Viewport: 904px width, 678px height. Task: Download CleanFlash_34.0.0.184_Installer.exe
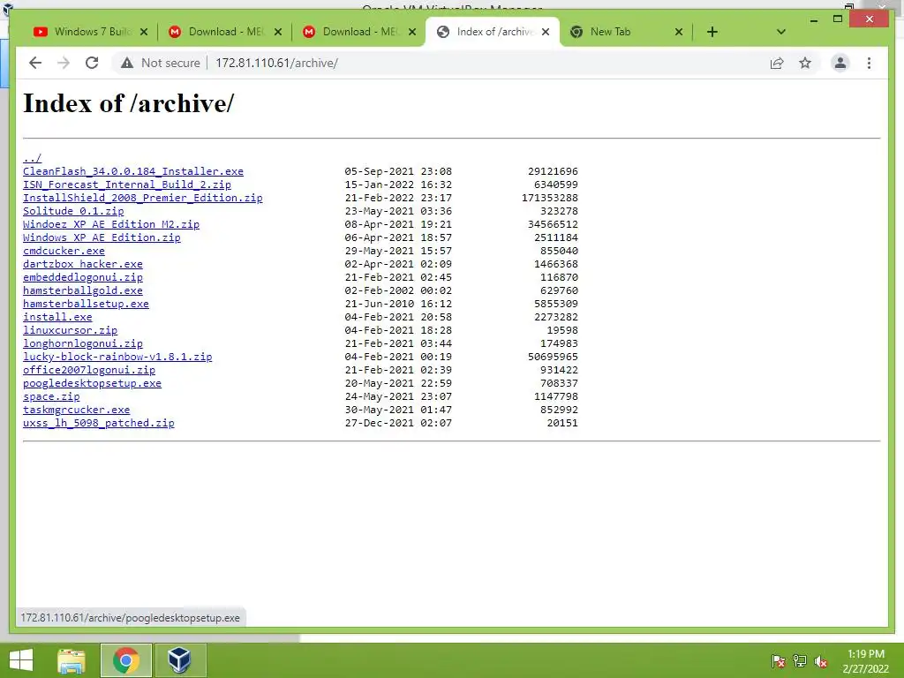(x=133, y=171)
